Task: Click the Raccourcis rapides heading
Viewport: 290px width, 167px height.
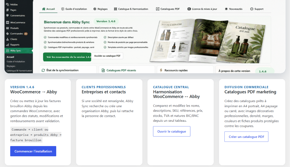Action: tap(176, 70)
